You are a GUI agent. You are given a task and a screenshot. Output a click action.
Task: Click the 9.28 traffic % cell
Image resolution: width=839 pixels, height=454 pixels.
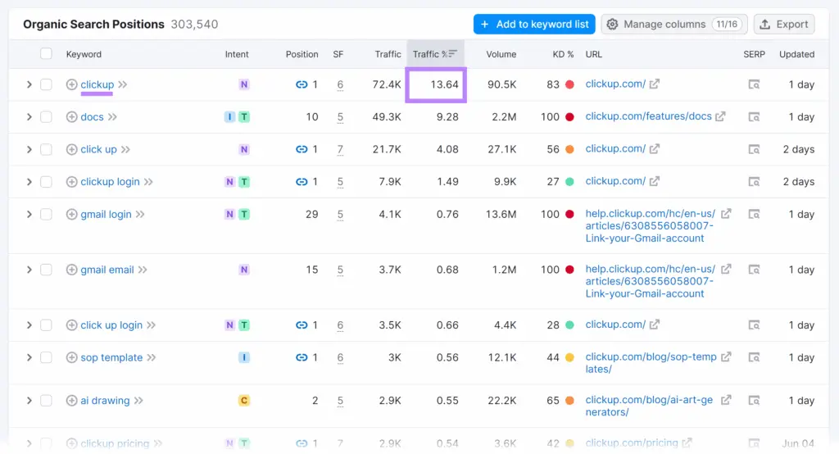click(447, 116)
